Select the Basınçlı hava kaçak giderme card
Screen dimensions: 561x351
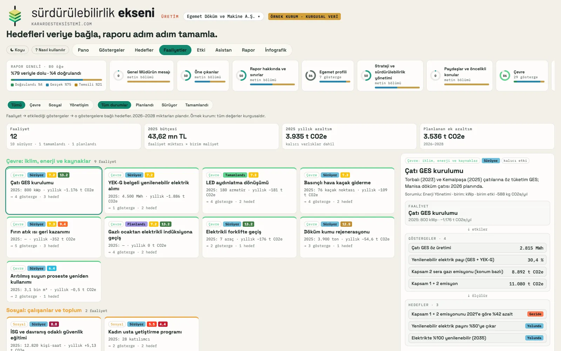[x=347, y=191]
